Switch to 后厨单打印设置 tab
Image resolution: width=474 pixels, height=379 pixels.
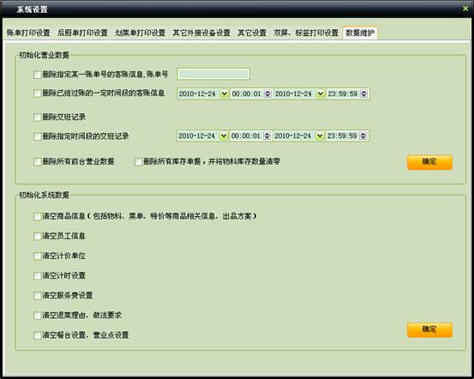tap(82, 33)
